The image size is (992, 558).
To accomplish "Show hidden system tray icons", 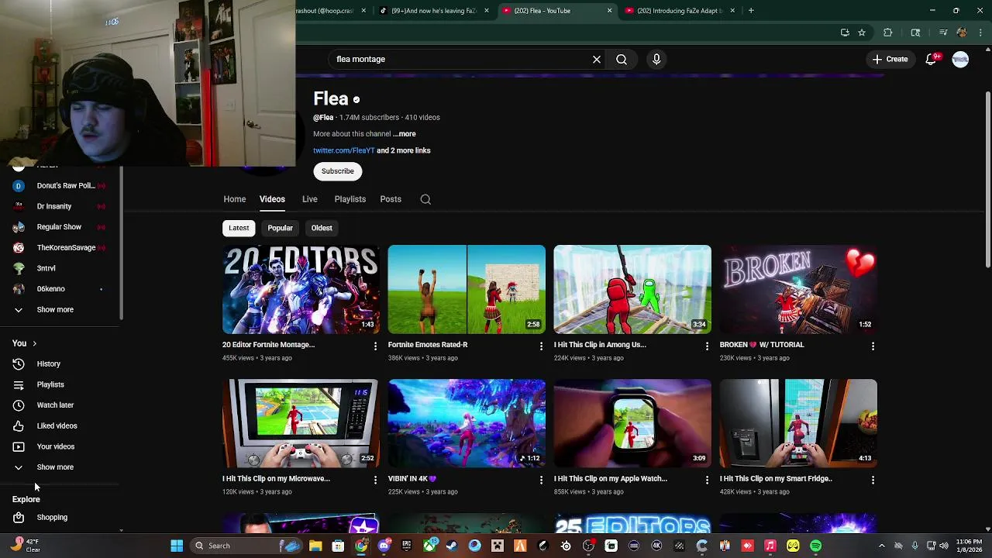I will coord(882,546).
